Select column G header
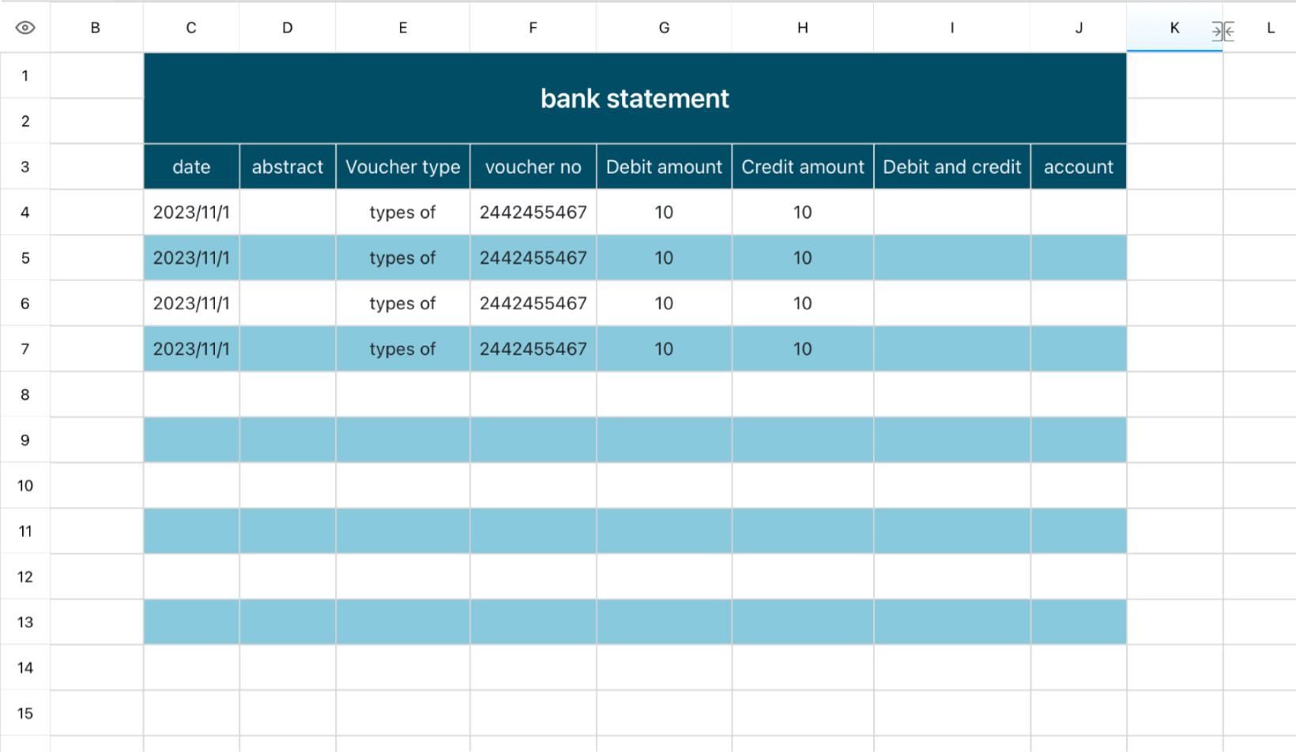The image size is (1296, 752). pyautogui.click(x=665, y=28)
